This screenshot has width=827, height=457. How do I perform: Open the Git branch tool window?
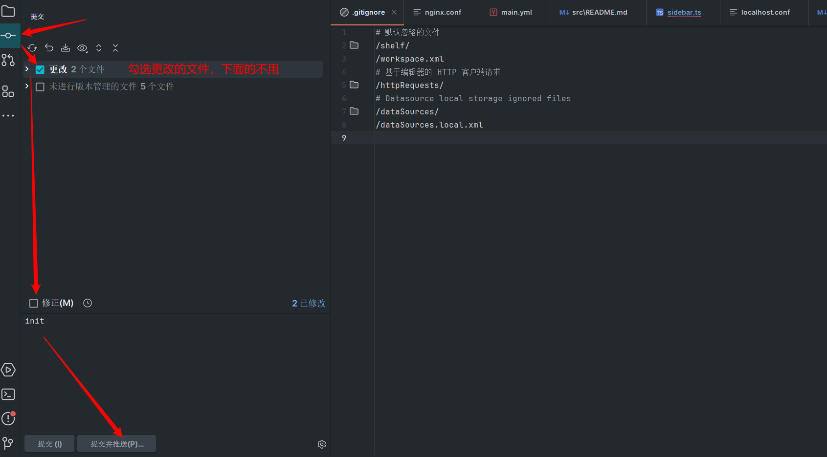click(8, 443)
